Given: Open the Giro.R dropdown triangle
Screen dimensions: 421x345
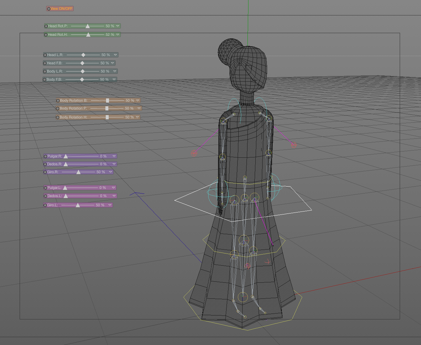Looking at the screenshot, I should point(111,172).
